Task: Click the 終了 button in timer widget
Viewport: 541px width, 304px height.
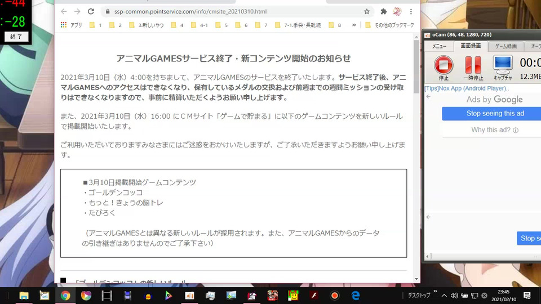Action: [16, 37]
